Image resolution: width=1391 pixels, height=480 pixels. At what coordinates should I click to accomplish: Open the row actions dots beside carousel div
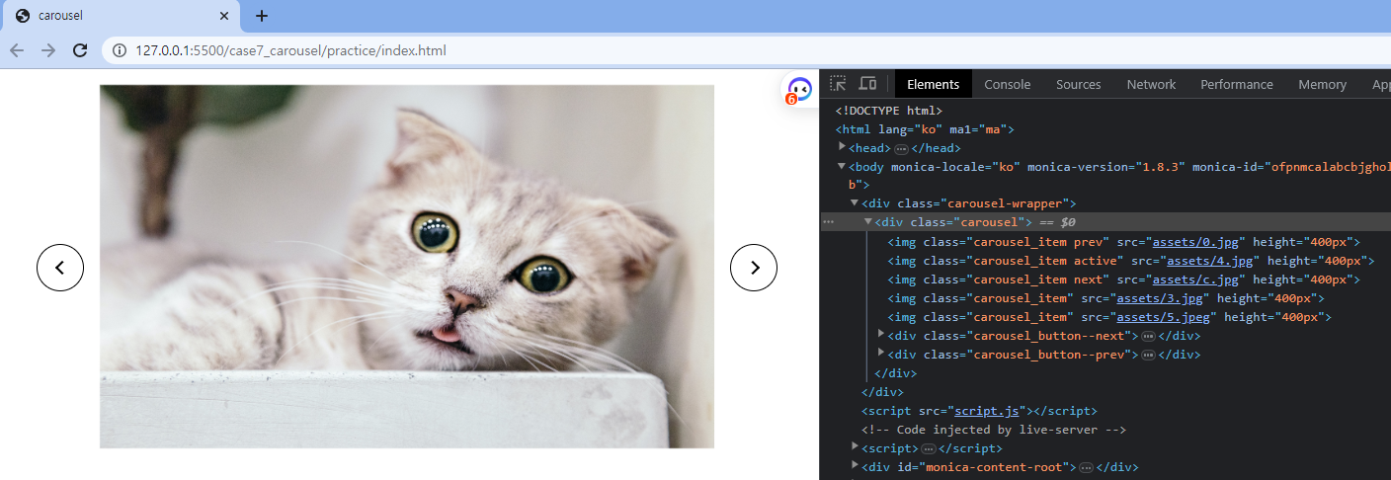828,222
